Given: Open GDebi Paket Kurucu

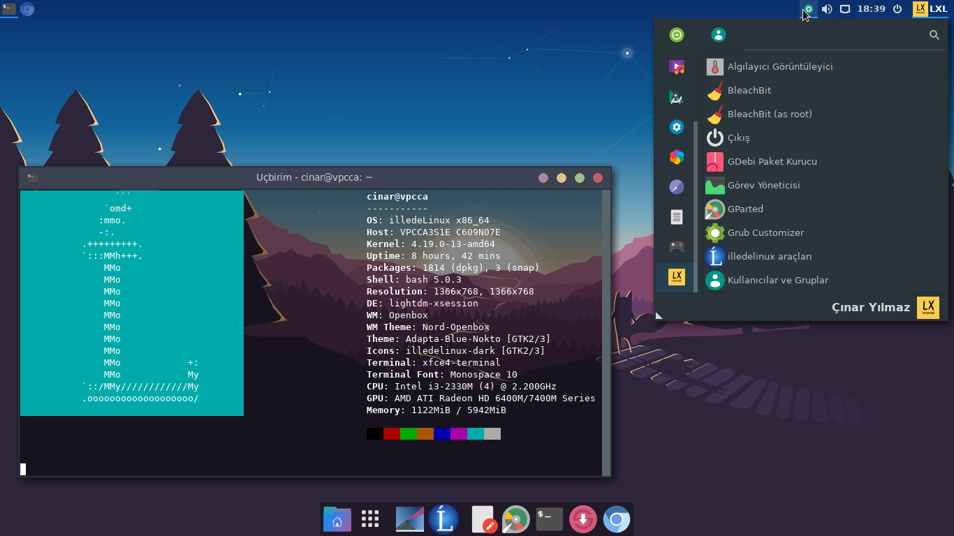Looking at the screenshot, I should 825,161.
